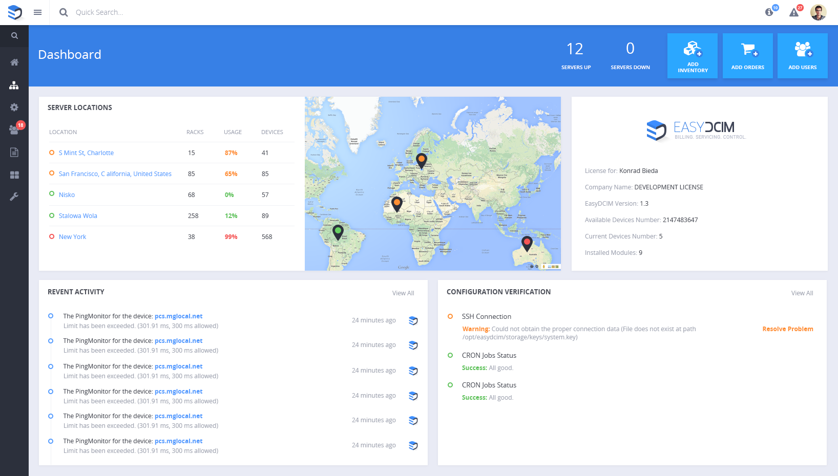
Task: Open the wrench tools sidebar icon
Action: point(14,197)
